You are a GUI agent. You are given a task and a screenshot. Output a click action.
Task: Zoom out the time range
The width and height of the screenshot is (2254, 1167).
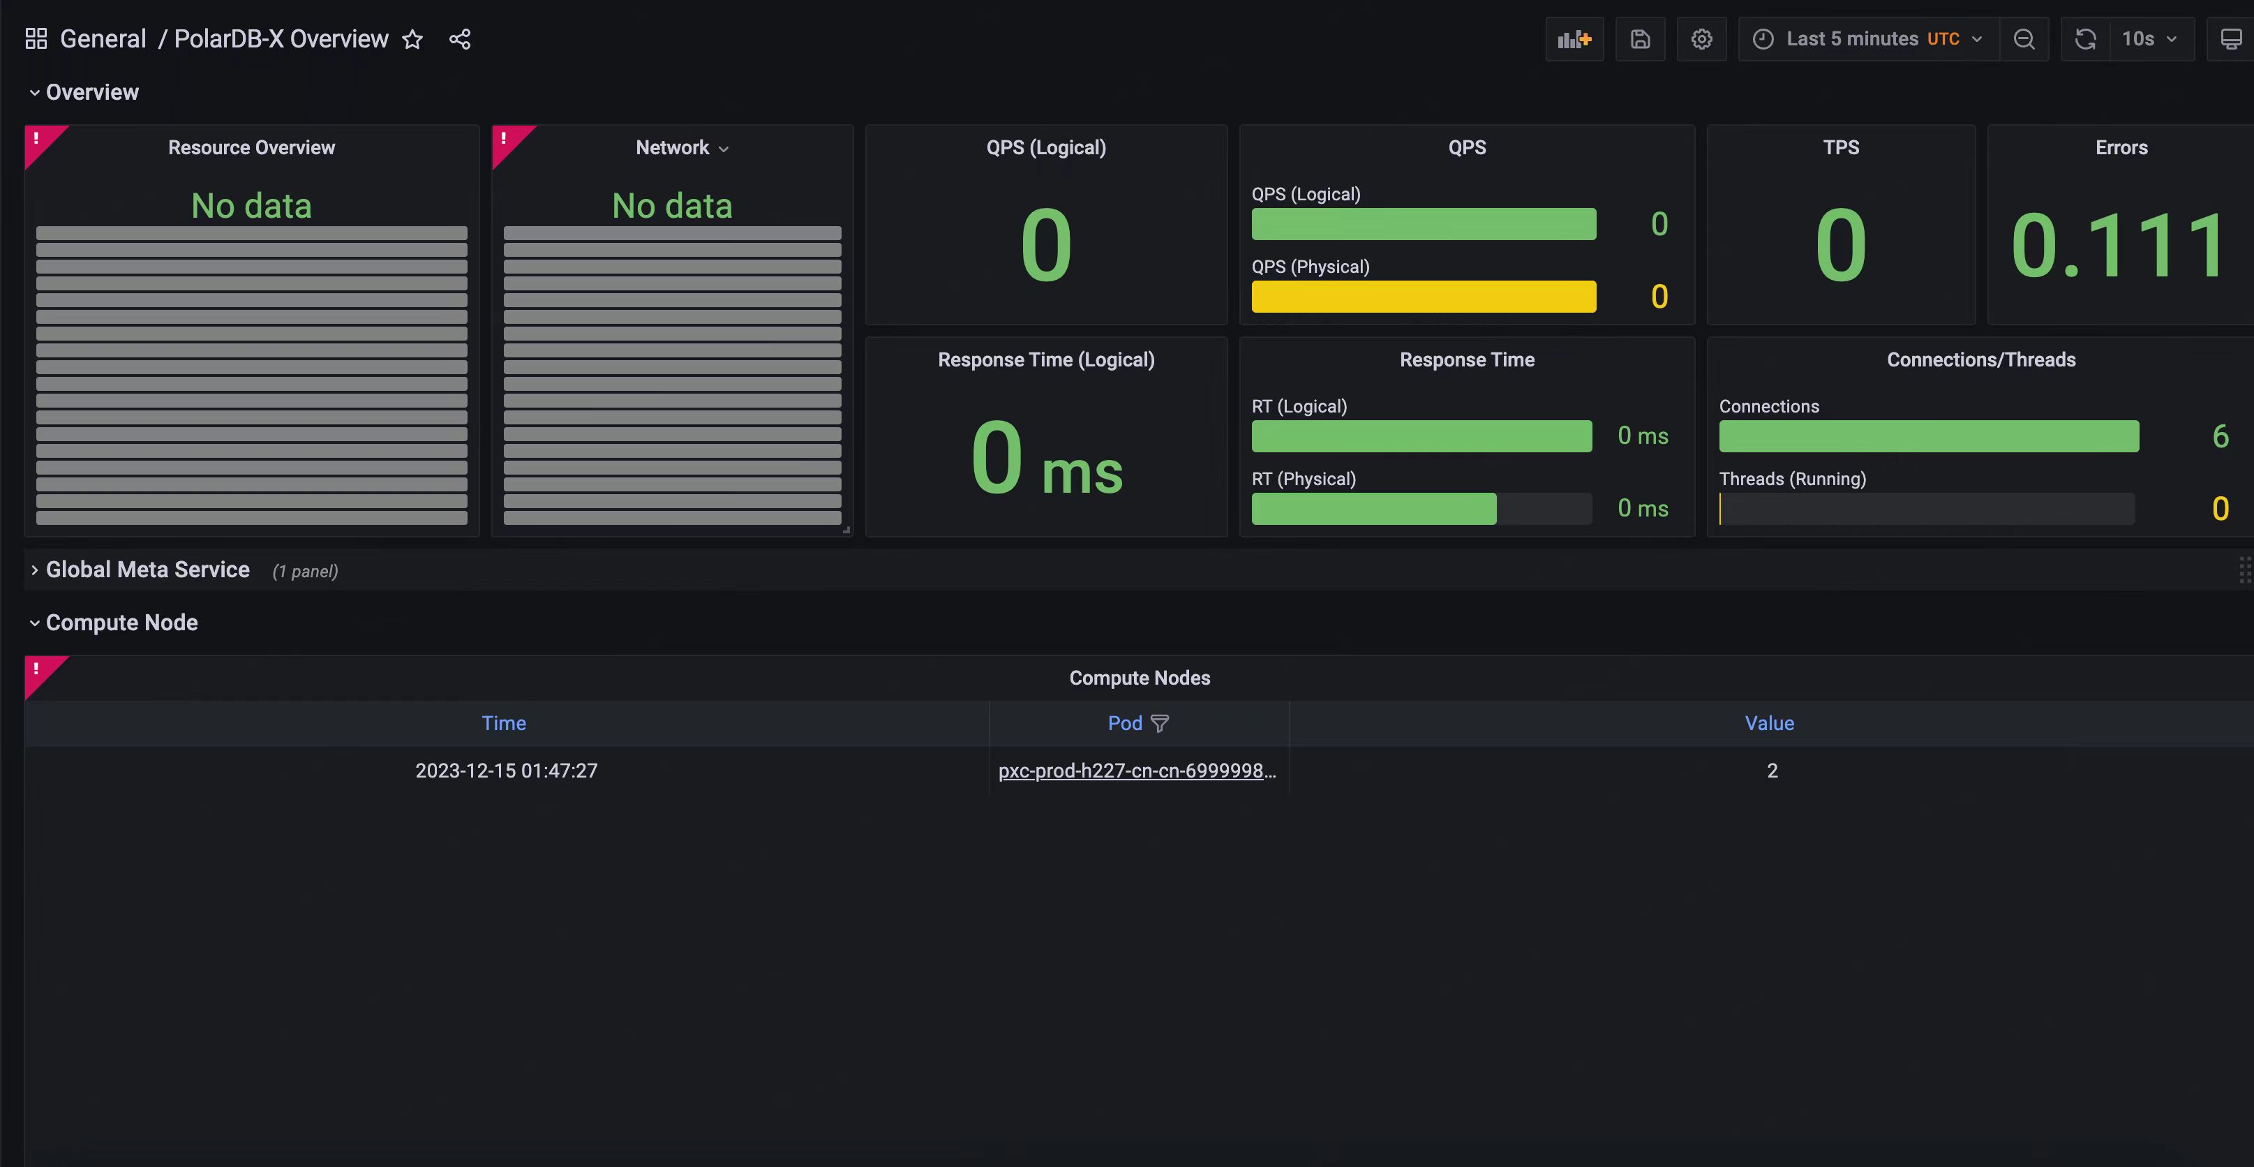pos(2024,39)
